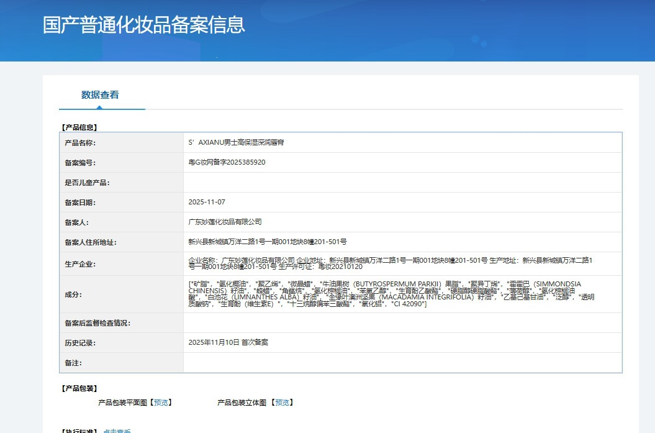
Task: Click the 生产企业 field label
Action: tap(80, 264)
